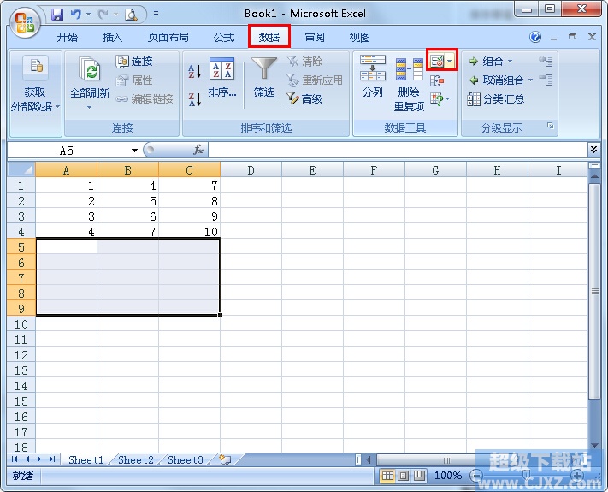The image size is (608, 492).
Task: Click the 组合 group button
Action: tap(486, 62)
